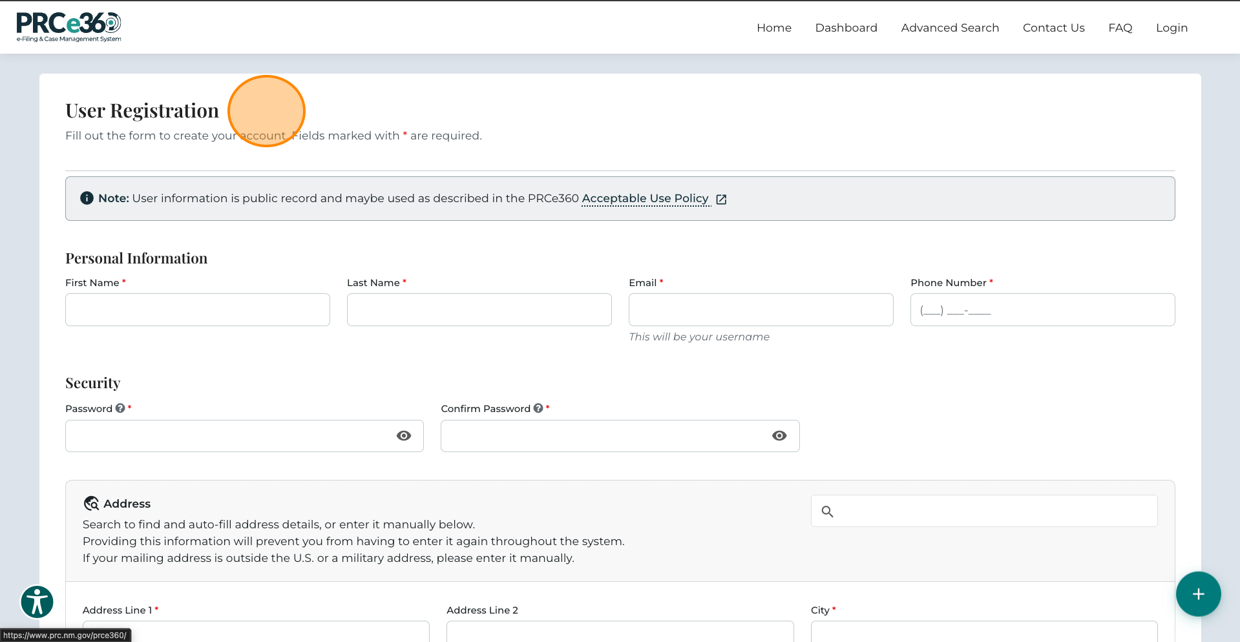Click the Confirm Password help icon
The width and height of the screenshot is (1240, 642).
(x=538, y=408)
